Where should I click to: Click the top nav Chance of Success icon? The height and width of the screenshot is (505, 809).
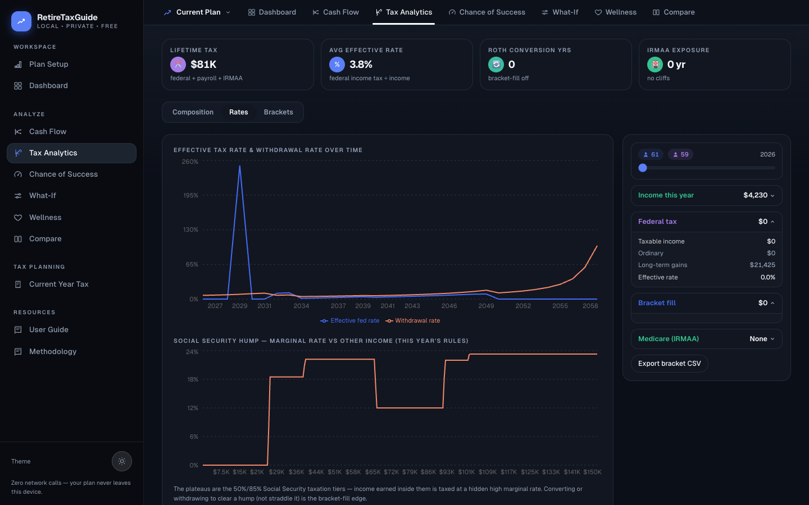click(452, 12)
